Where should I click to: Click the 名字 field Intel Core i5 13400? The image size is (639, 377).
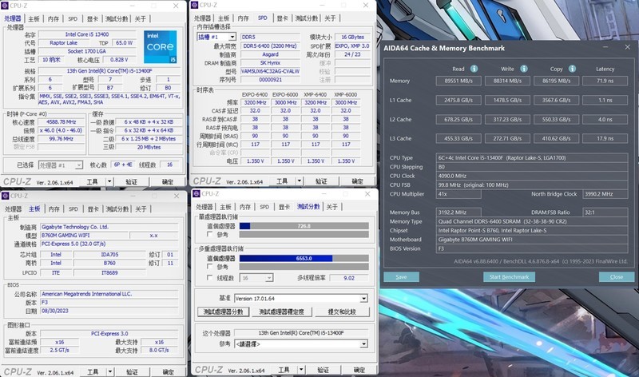(87, 34)
